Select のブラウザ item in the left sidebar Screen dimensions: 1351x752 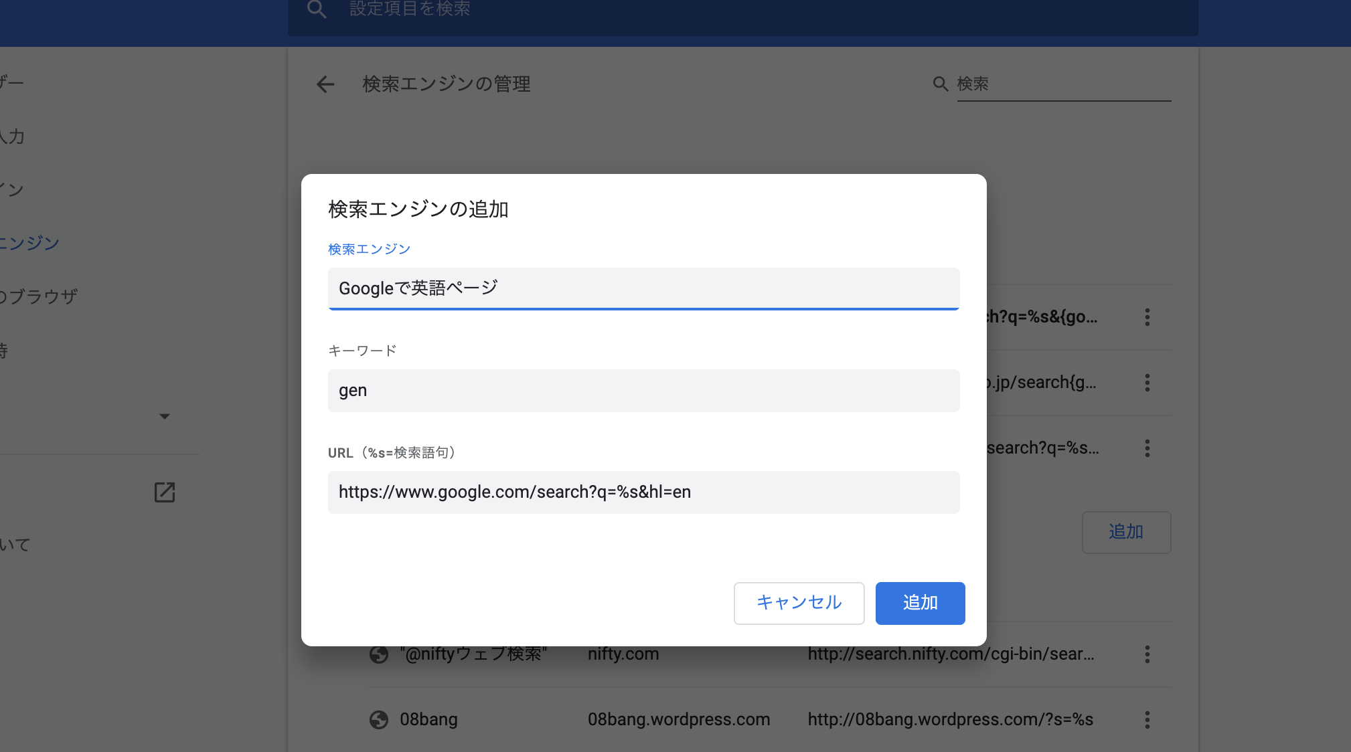(x=39, y=296)
